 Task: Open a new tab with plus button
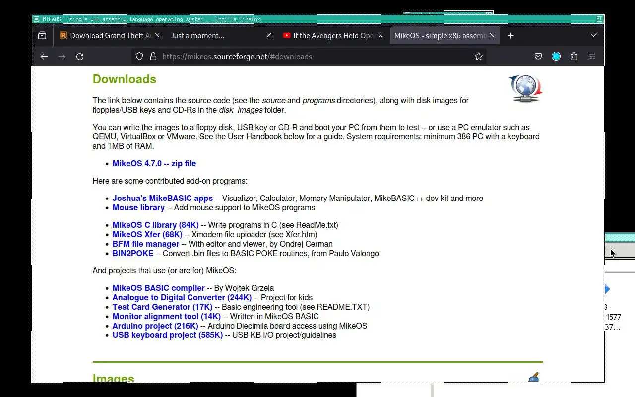tap(510, 36)
